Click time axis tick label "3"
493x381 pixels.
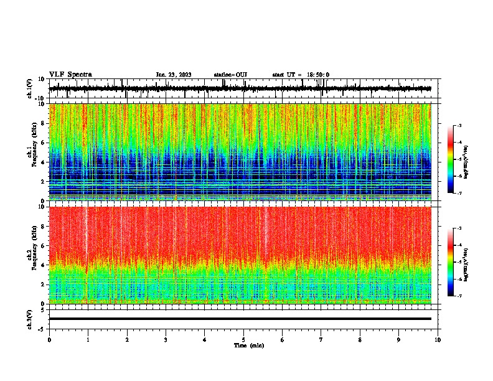(166, 340)
